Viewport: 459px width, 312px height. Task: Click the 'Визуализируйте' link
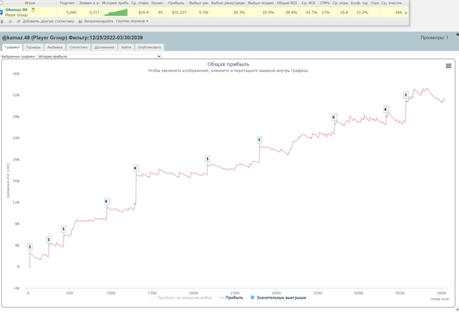[x=98, y=21]
